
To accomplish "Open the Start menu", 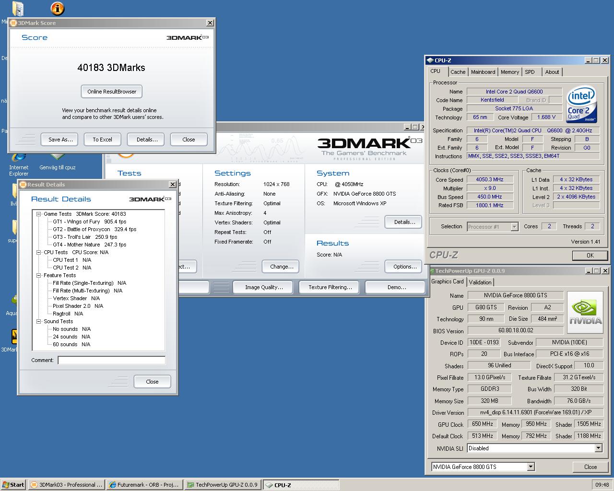I will [13, 485].
